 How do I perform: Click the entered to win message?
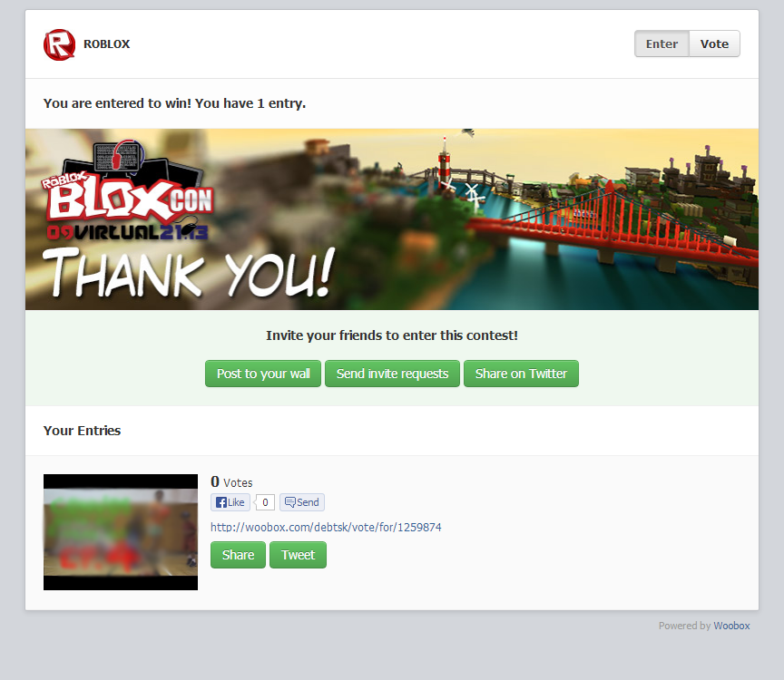coord(174,103)
